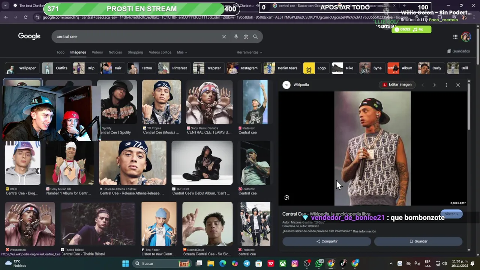The width and height of the screenshot is (480, 270).
Task: Open Microsoft Edge from the taskbar
Action: point(223,264)
